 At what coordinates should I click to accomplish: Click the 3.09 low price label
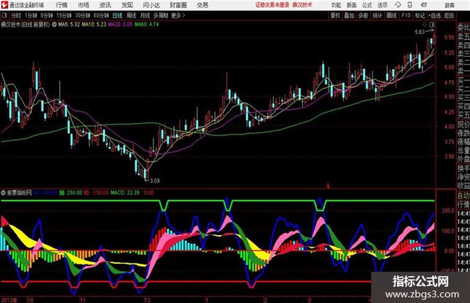pos(155,181)
